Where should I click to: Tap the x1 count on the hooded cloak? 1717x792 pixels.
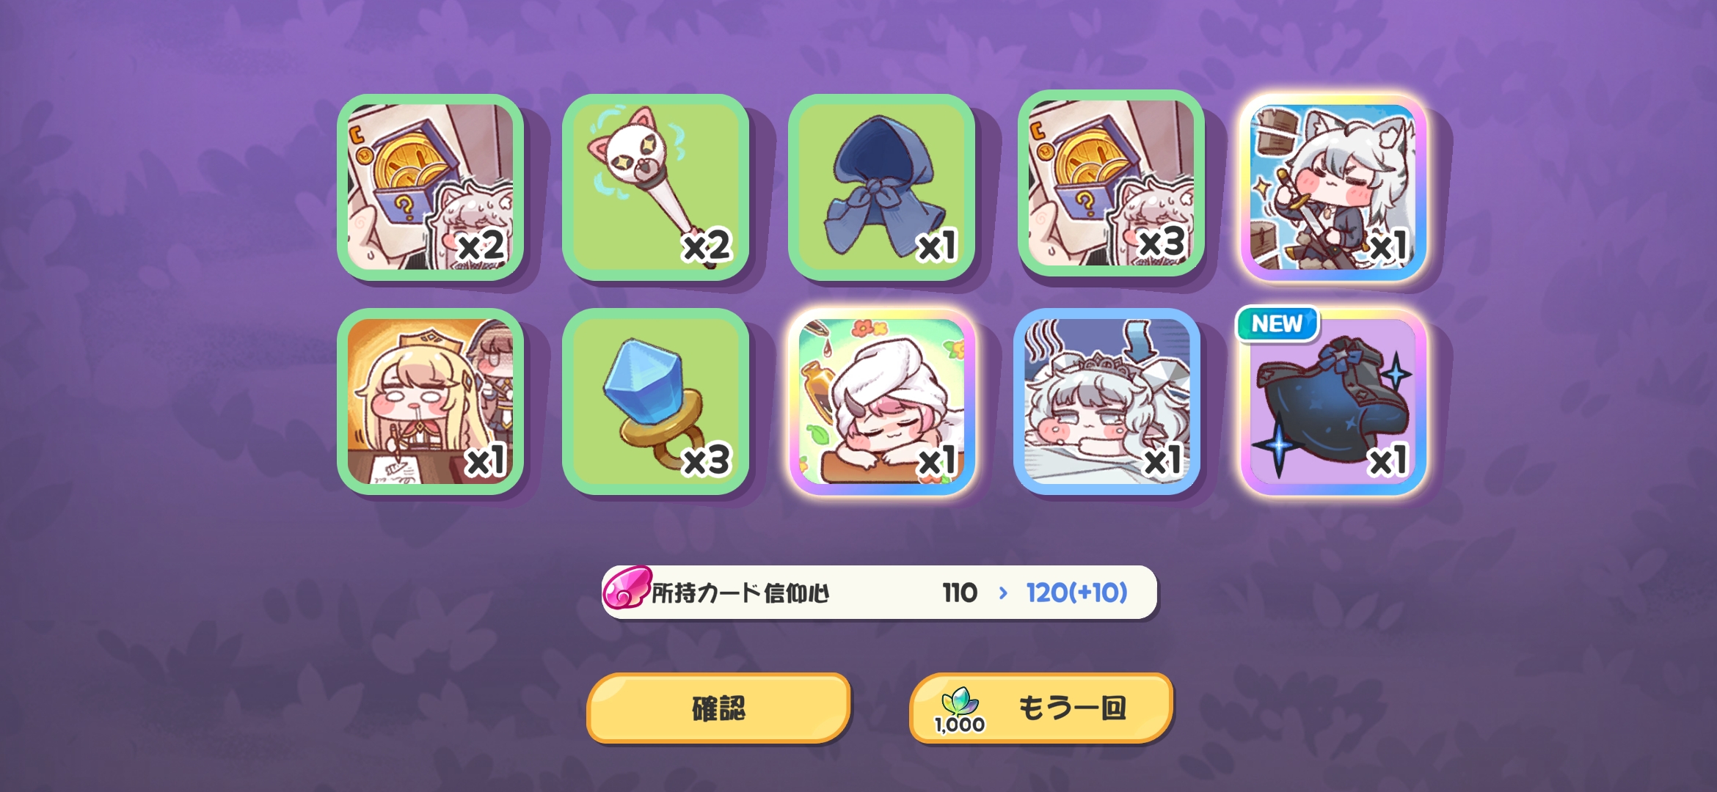938,246
